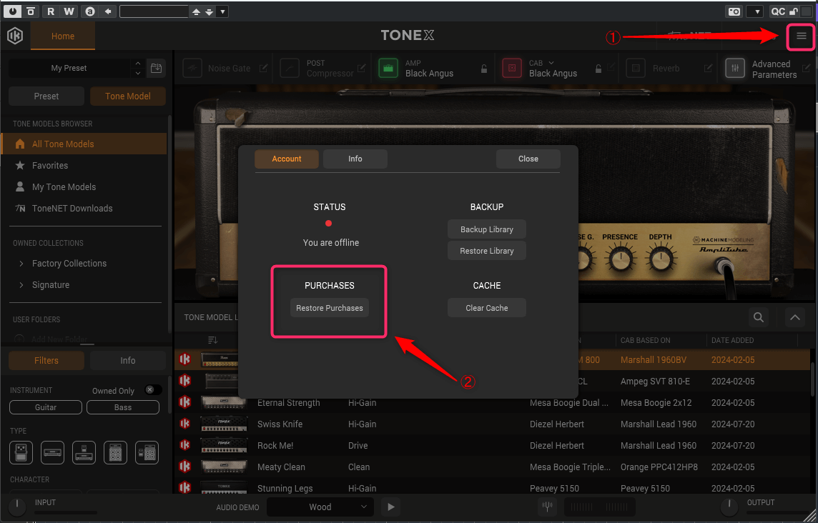Viewport: 818px width, 523px height.
Task: Open host preset dropdown arrow
Action: [223, 11]
